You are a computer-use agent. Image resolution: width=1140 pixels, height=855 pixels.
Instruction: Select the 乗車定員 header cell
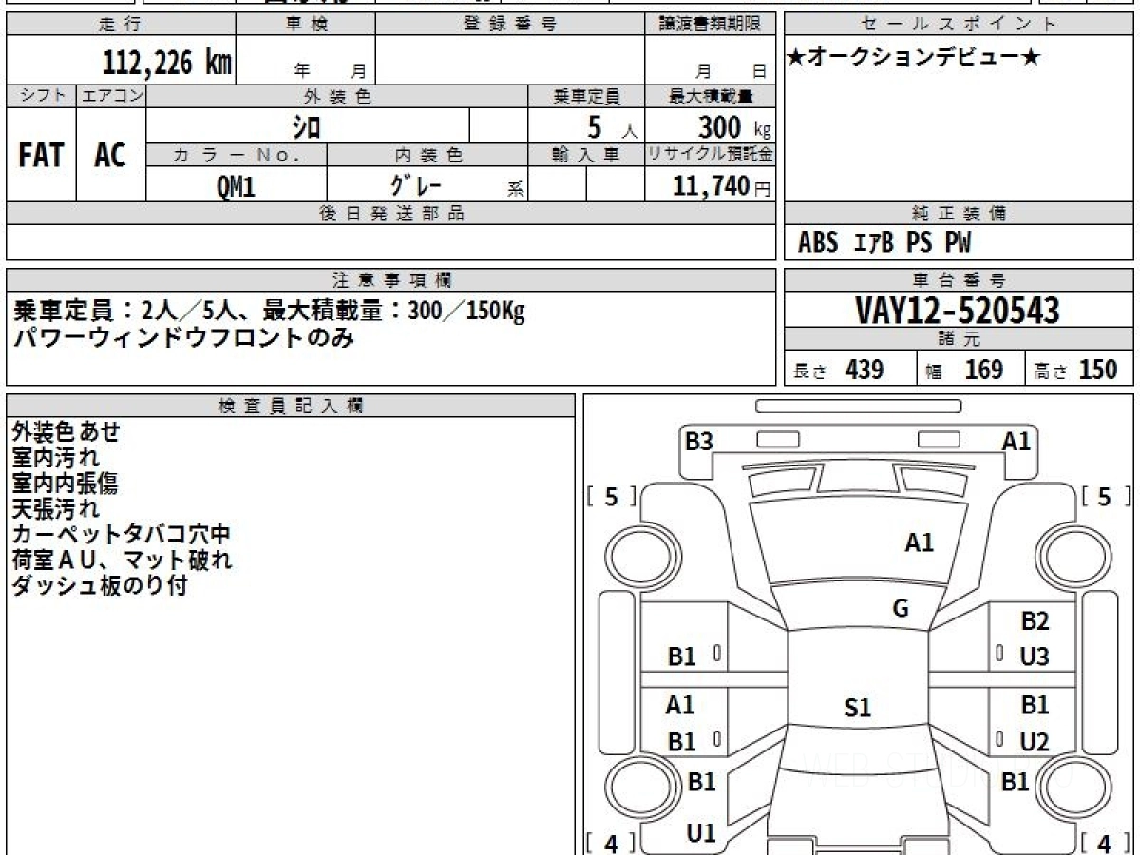pyautogui.click(x=586, y=96)
